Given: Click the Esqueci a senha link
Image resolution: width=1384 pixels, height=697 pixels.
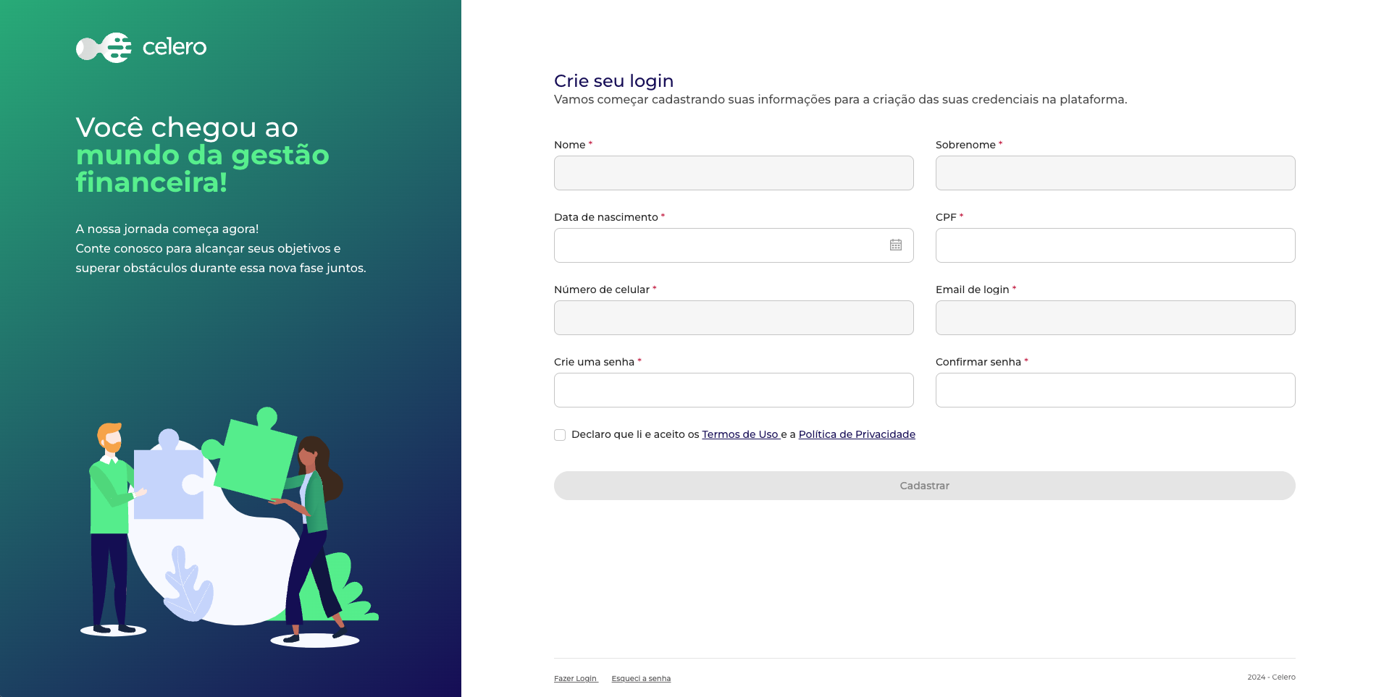Looking at the screenshot, I should pos(641,678).
